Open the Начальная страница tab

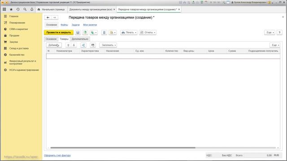(51, 9)
